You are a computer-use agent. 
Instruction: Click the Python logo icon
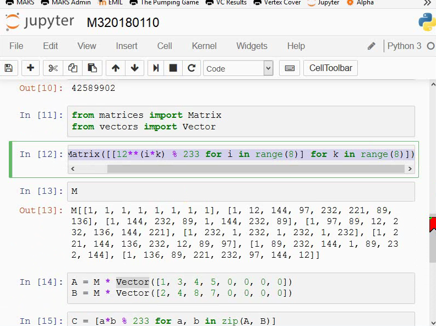(427, 21)
